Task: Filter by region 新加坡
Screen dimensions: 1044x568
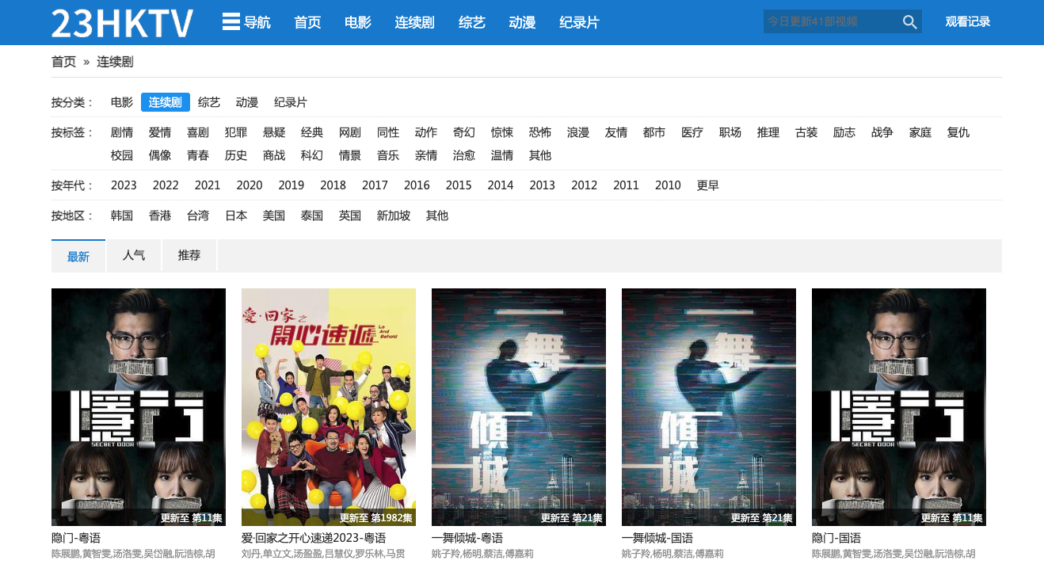Action: [394, 215]
